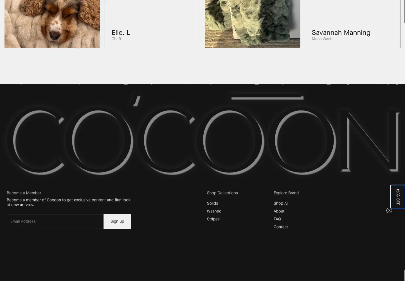Open the About page link
This screenshot has height=281, width=405.
[279, 211]
